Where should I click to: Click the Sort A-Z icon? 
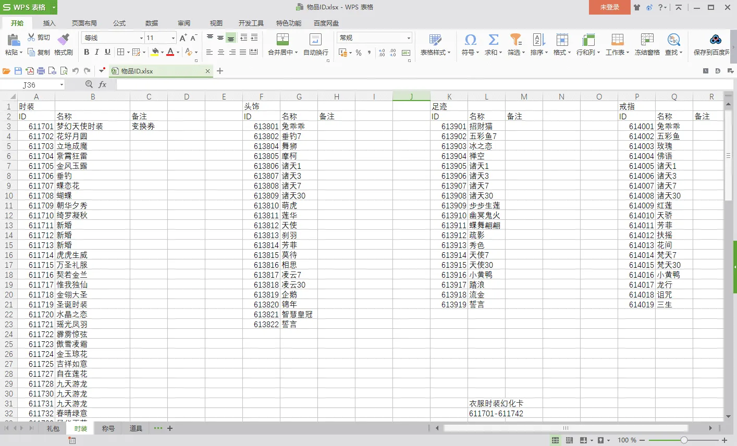coord(538,40)
